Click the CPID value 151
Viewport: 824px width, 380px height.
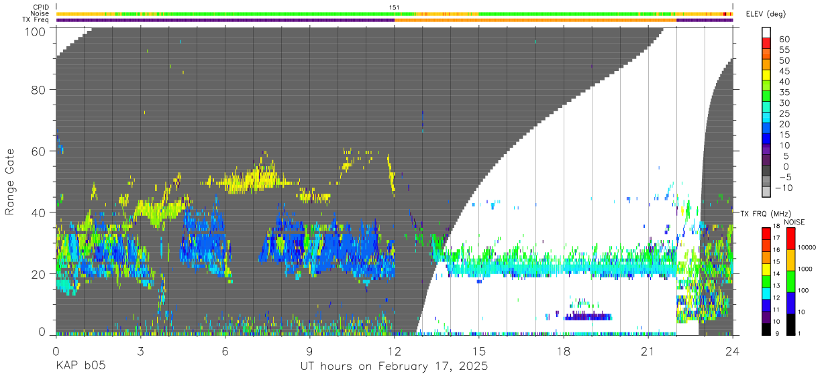coord(395,7)
